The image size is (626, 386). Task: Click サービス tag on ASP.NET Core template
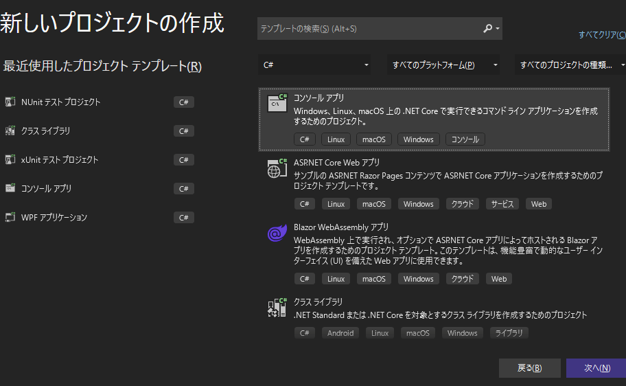(x=502, y=204)
